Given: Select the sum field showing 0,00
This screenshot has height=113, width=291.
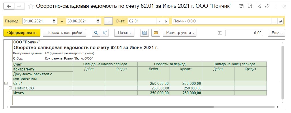Looking at the screenshot, I should click(244, 33).
